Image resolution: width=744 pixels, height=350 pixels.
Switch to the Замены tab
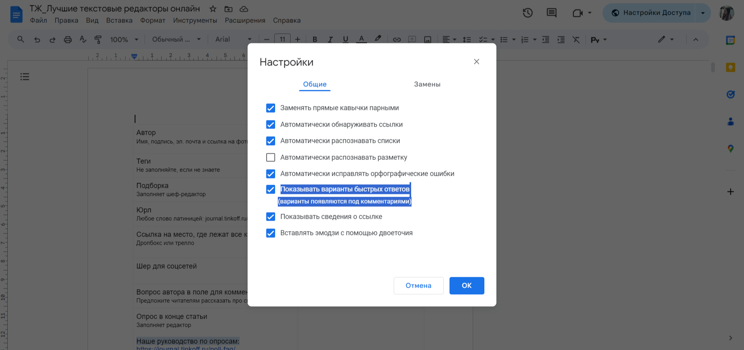pos(427,84)
